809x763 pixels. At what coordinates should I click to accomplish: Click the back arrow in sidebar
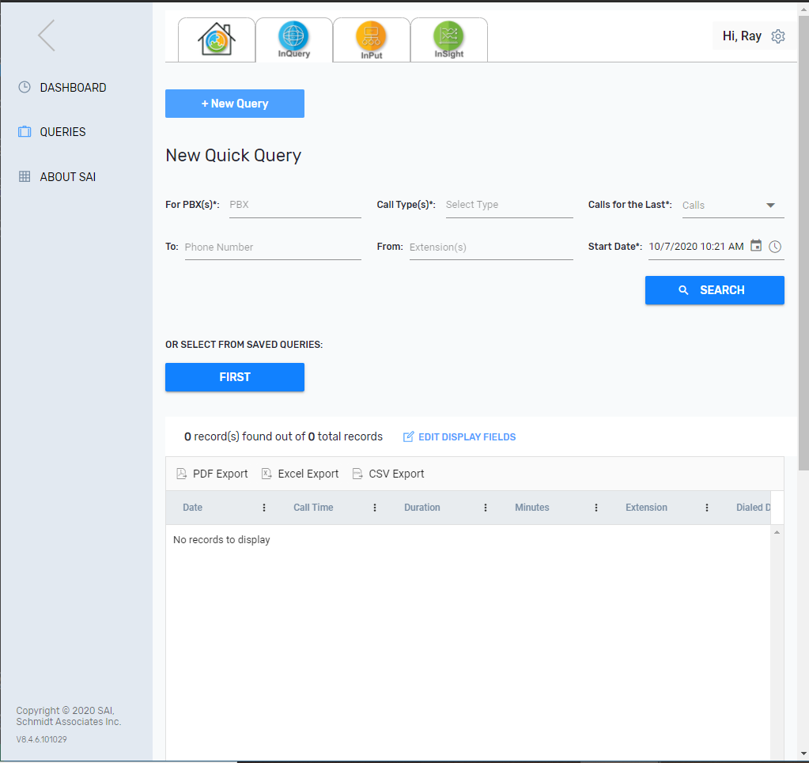click(47, 36)
